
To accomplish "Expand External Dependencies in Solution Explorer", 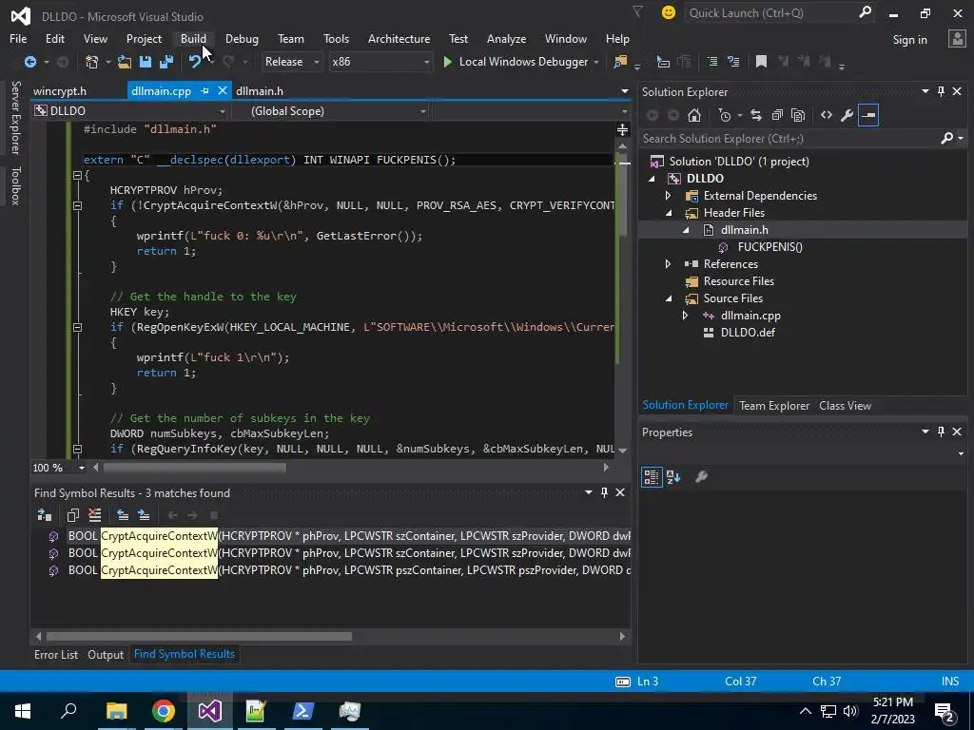I will click(x=669, y=196).
